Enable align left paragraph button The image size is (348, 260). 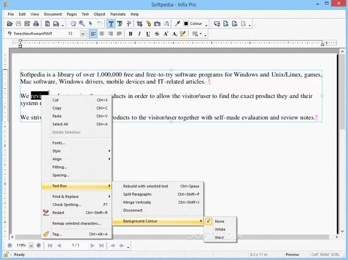[93, 34]
